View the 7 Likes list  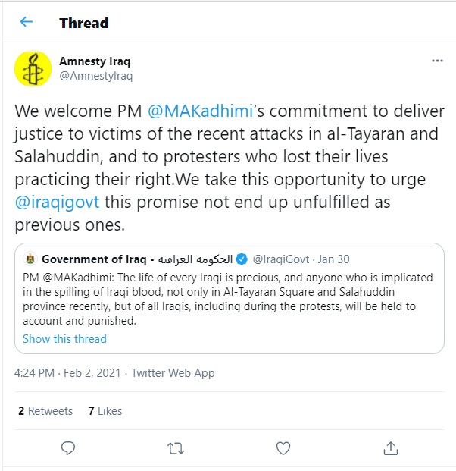pos(105,411)
